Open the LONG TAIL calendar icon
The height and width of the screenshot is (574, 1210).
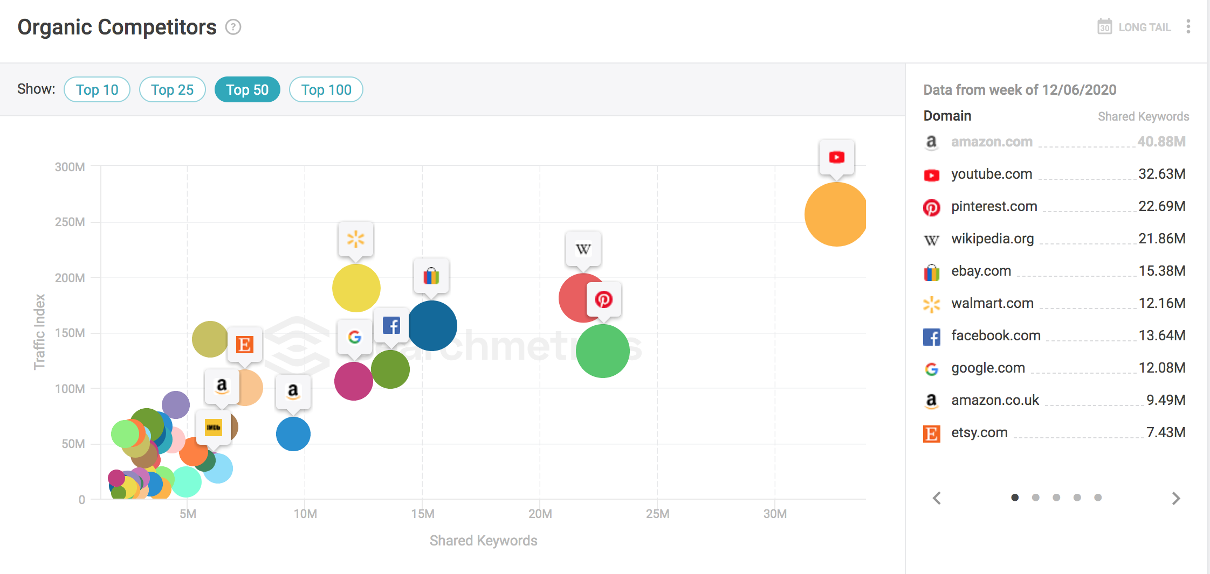coord(1104,27)
